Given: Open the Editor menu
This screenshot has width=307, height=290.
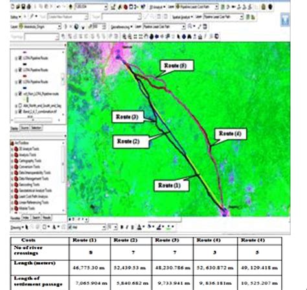Looking at the screenshot, I should (x=16, y=17).
